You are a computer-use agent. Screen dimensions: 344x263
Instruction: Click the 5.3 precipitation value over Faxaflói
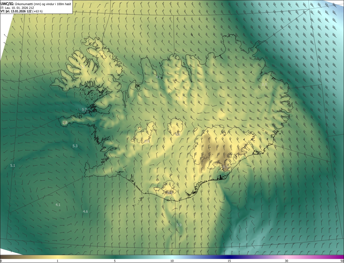click(x=75, y=146)
